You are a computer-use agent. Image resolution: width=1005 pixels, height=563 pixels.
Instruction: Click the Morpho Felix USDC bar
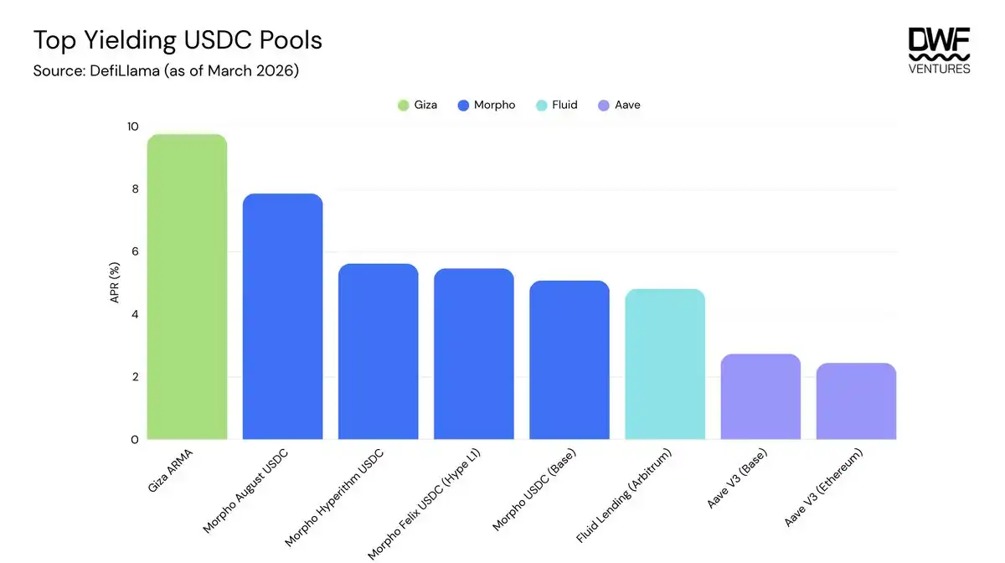pyautogui.click(x=473, y=354)
